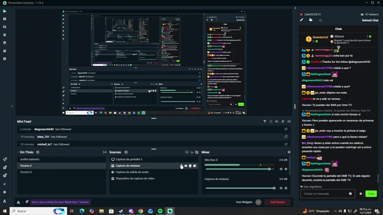Toggle recording with the REC button
This screenshot has width=383, height=215.
coord(258,202)
